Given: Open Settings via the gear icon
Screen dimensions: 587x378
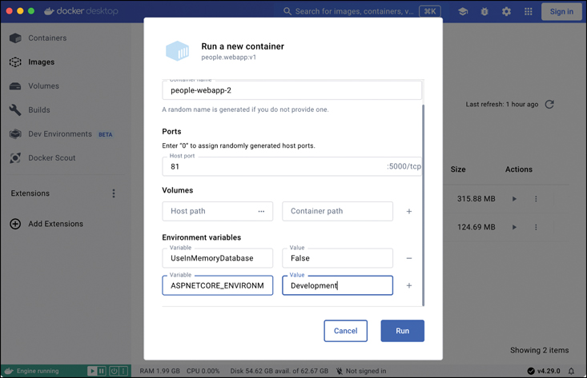Looking at the screenshot, I should (506, 12).
